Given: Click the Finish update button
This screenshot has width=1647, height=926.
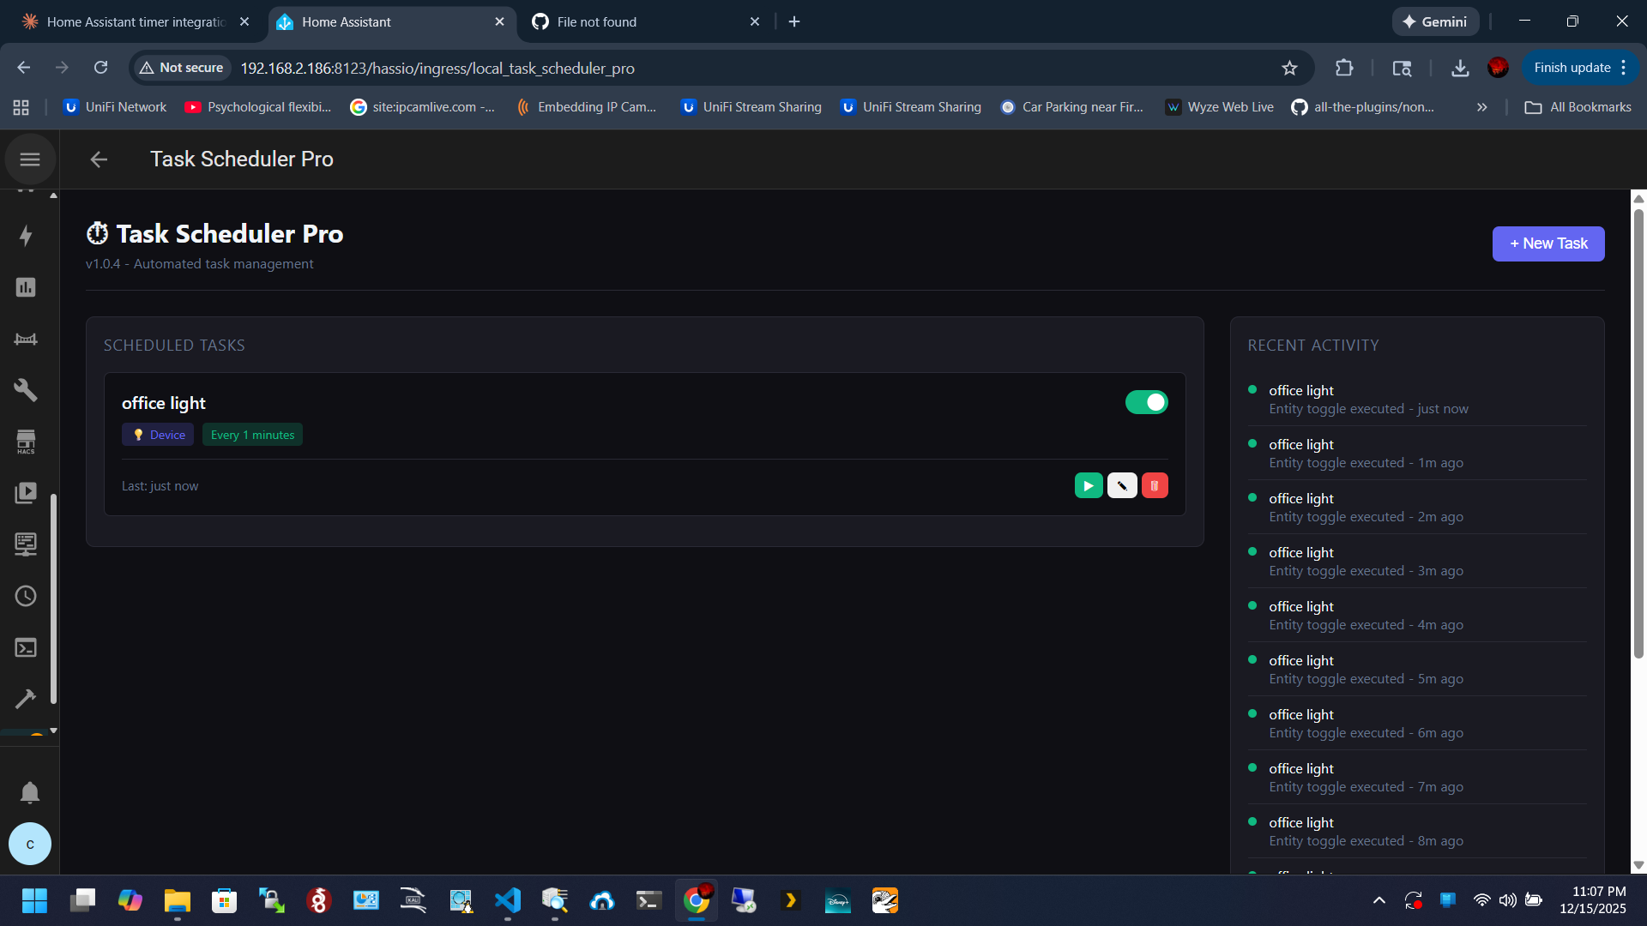Looking at the screenshot, I should (x=1572, y=68).
